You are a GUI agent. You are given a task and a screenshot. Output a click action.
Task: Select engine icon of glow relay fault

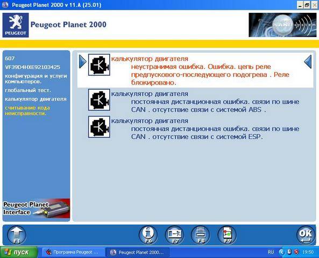(x=99, y=64)
